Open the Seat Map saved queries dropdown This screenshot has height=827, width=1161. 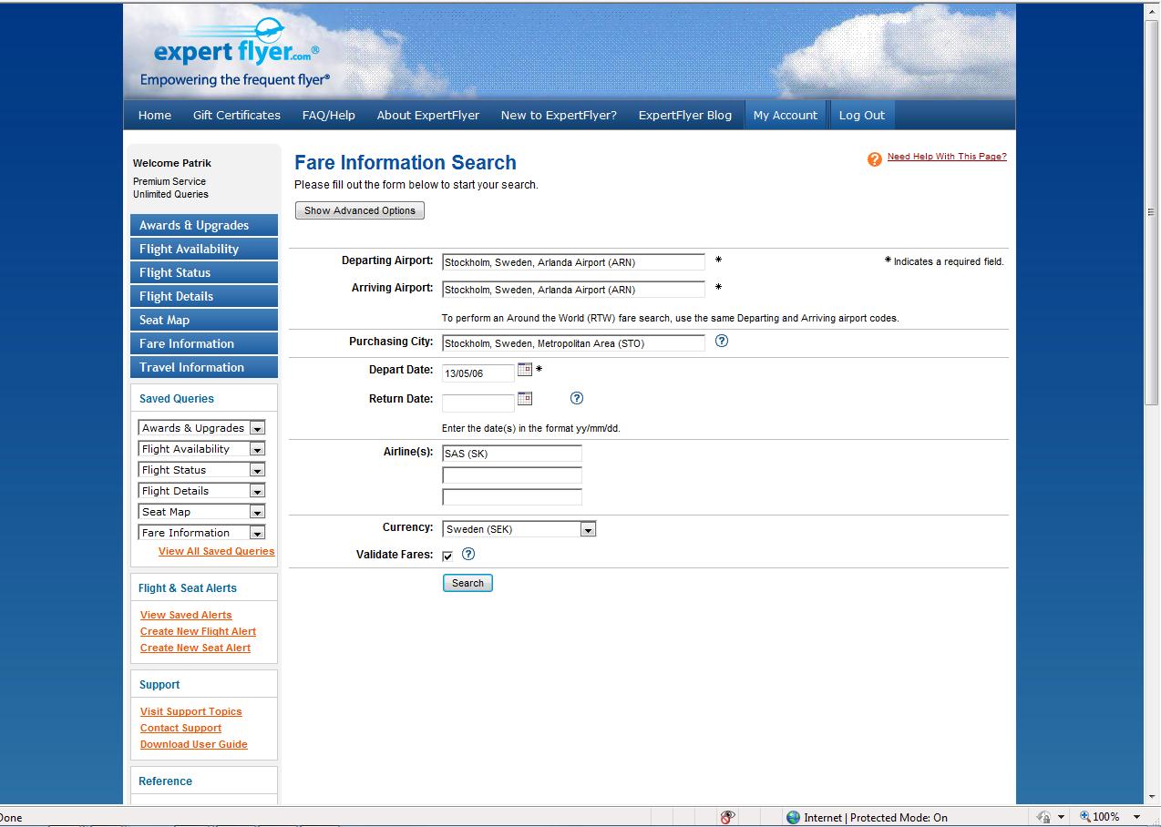click(257, 512)
